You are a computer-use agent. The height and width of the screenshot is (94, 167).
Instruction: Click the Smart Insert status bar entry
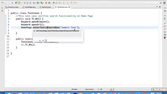coord(89,89)
